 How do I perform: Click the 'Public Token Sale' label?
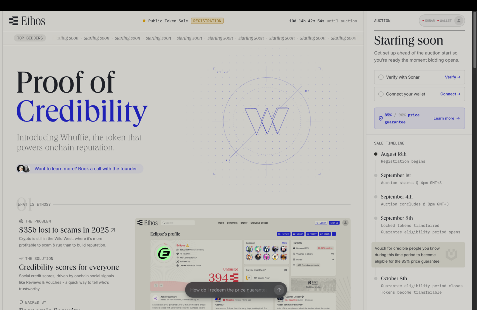pyautogui.click(x=168, y=21)
